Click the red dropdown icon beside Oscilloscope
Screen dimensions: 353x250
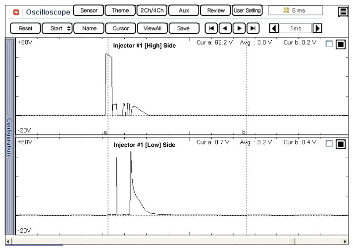pyautogui.click(x=15, y=11)
